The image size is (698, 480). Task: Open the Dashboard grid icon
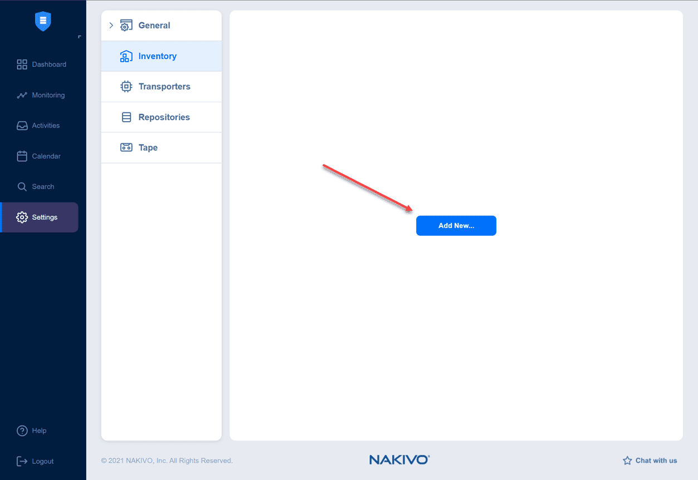(x=22, y=65)
